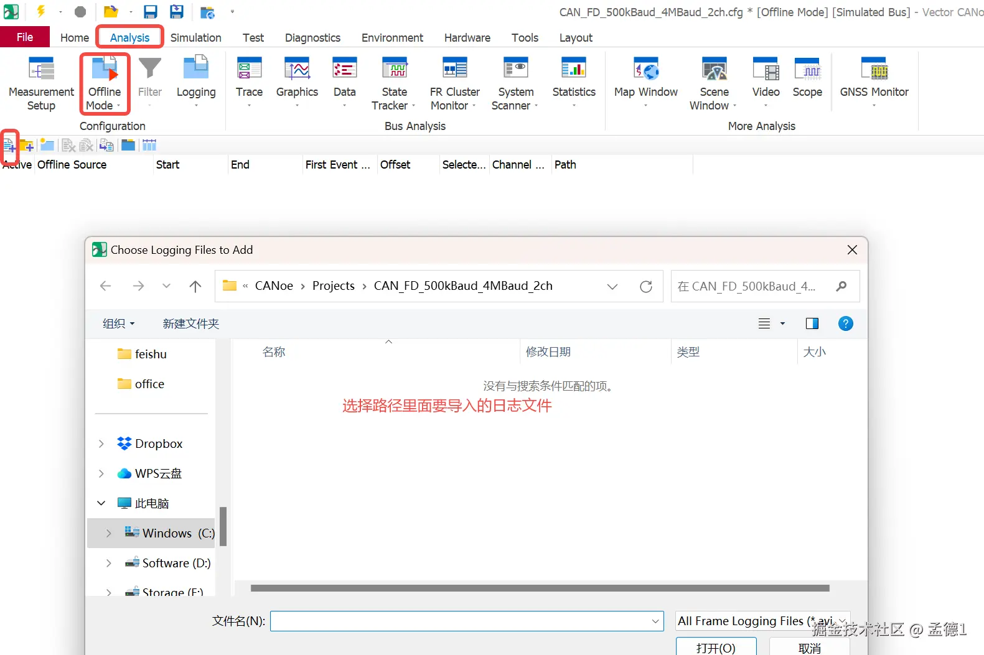Open help with the blue question mark
Image resolution: width=984 pixels, height=655 pixels.
click(x=846, y=323)
